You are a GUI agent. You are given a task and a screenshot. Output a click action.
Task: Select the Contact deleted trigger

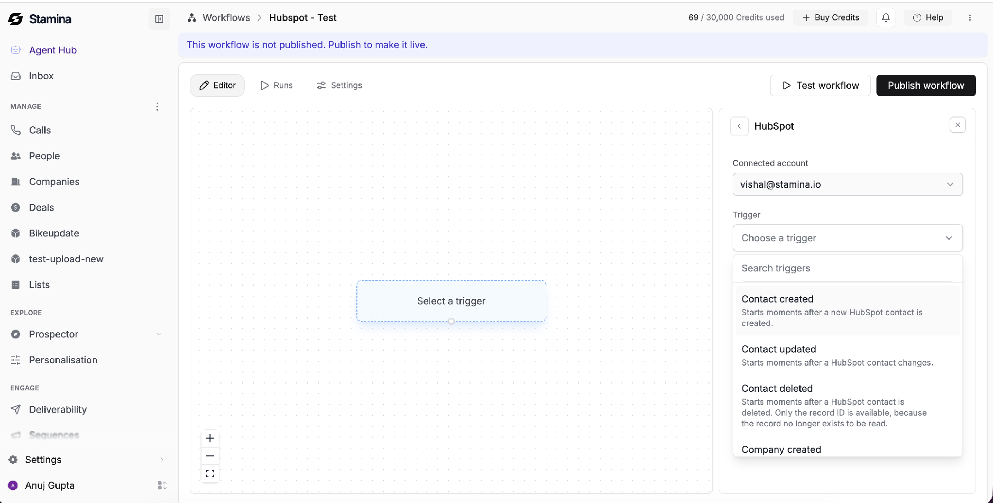pyautogui.click(x=847, y=405)
